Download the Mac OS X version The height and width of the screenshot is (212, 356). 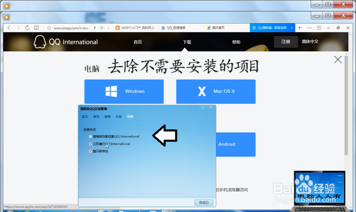click(215, 92)
